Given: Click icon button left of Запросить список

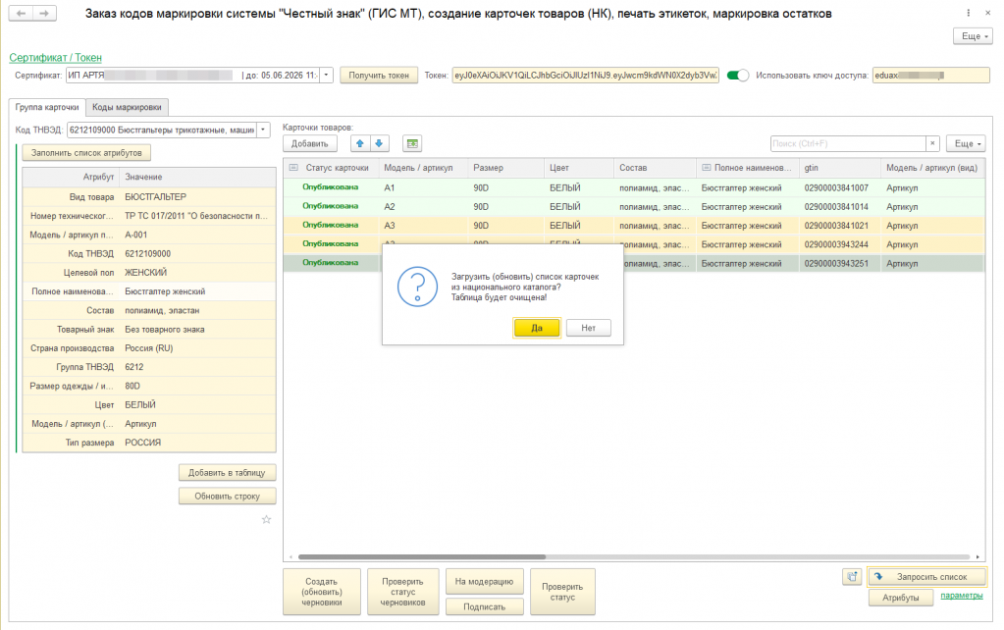Looking at the screenshot, I should point(852,577).
